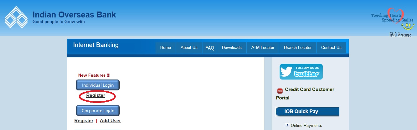Select the Branch Locator menu item
Viewport: 417px width, 130px height.
(297, 48)
